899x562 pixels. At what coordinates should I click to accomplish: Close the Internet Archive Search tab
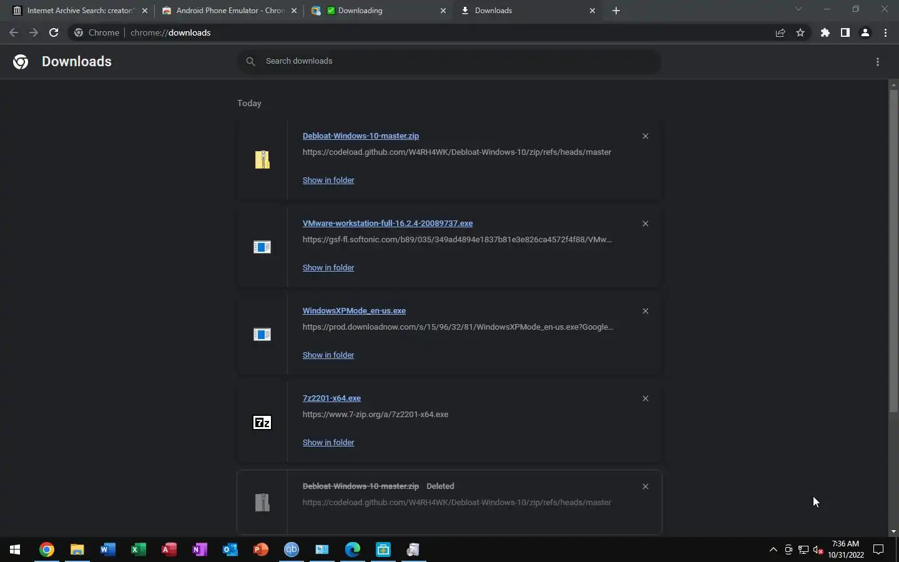pos(145,11)
